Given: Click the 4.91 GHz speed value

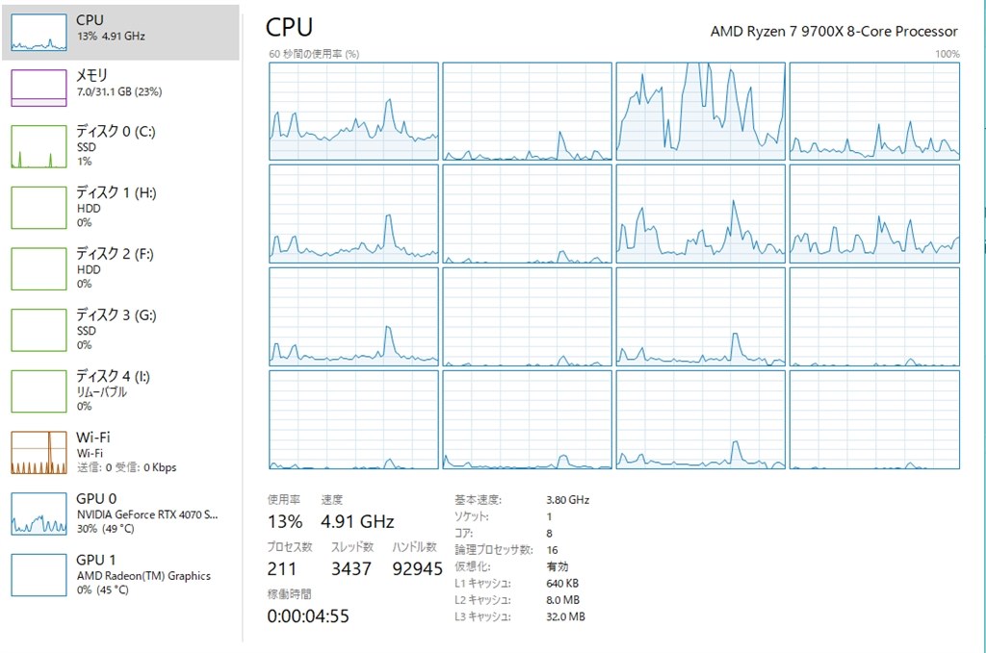Looking at the screenshot, I should coord(357,522).
